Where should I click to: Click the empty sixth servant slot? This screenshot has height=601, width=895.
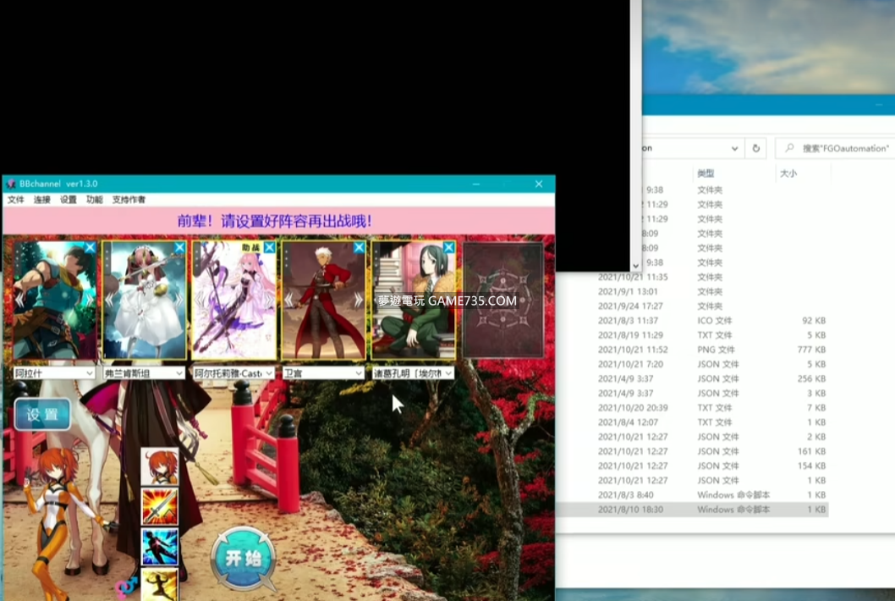(x=502, y=300)
